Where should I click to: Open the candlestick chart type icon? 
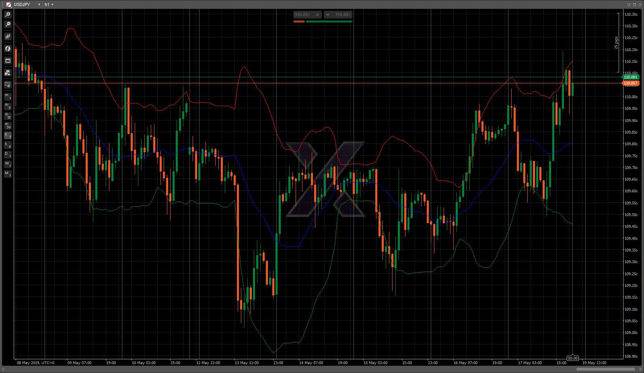click(8, 37)
